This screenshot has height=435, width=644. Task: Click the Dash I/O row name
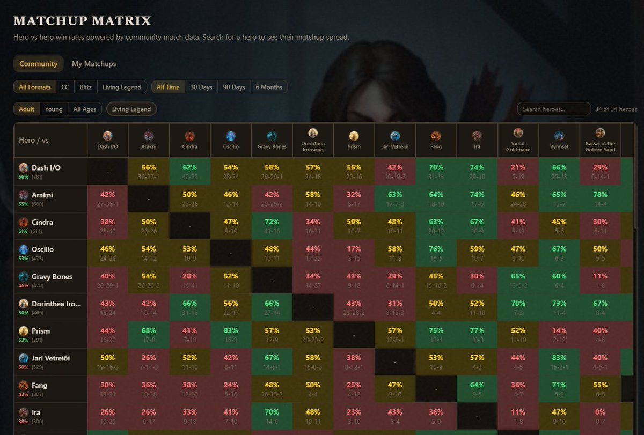[x=46, y=167]
